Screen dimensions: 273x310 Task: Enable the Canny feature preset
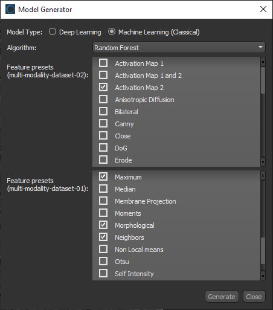point(103,123)
